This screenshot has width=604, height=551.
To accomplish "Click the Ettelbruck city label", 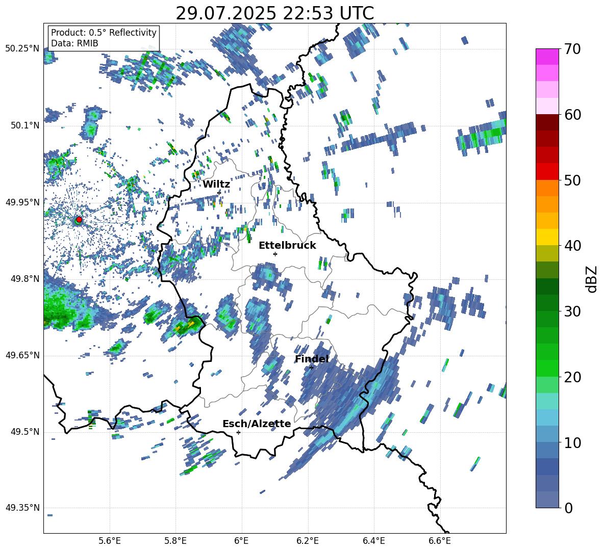I will [287, 246].
